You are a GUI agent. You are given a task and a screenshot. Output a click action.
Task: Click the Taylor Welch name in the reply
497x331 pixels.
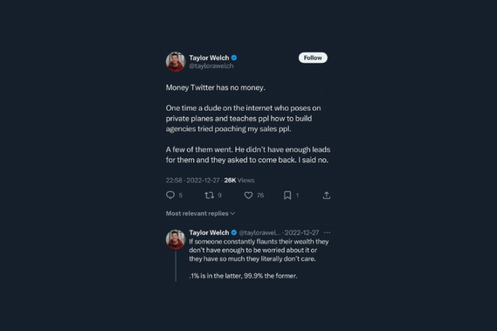(x=208, y=232)
